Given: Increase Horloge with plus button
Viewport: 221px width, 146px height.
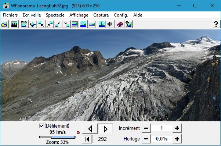Looking at the screenshot, I should click(x=177, y=139).
